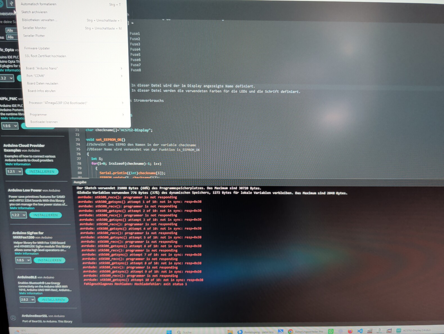This screenshot has height=334, width=444.
Task: Open the Arduino ACS712-Display taskbar item
Action: click(x=413, y=330)
